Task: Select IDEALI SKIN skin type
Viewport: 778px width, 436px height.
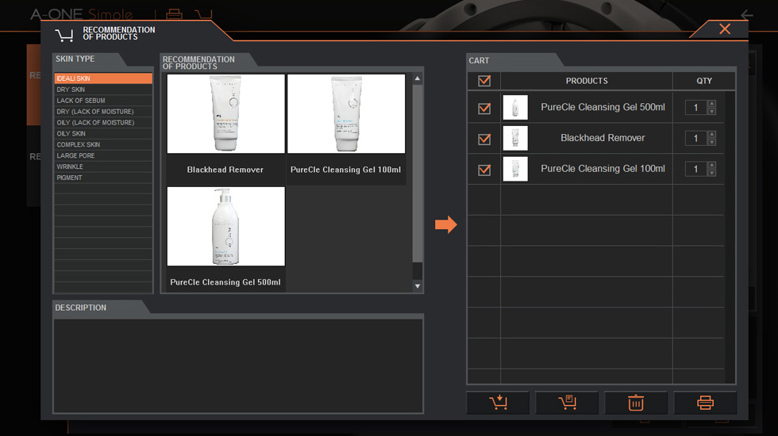Action: [x=103, y=78]
